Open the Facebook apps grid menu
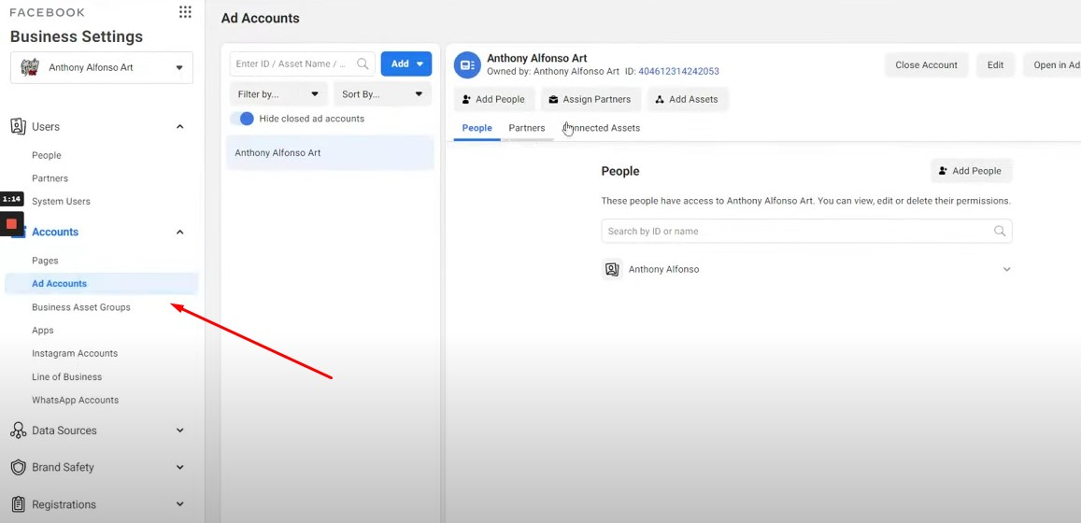 pyautogui.click(x=185, y=12)
